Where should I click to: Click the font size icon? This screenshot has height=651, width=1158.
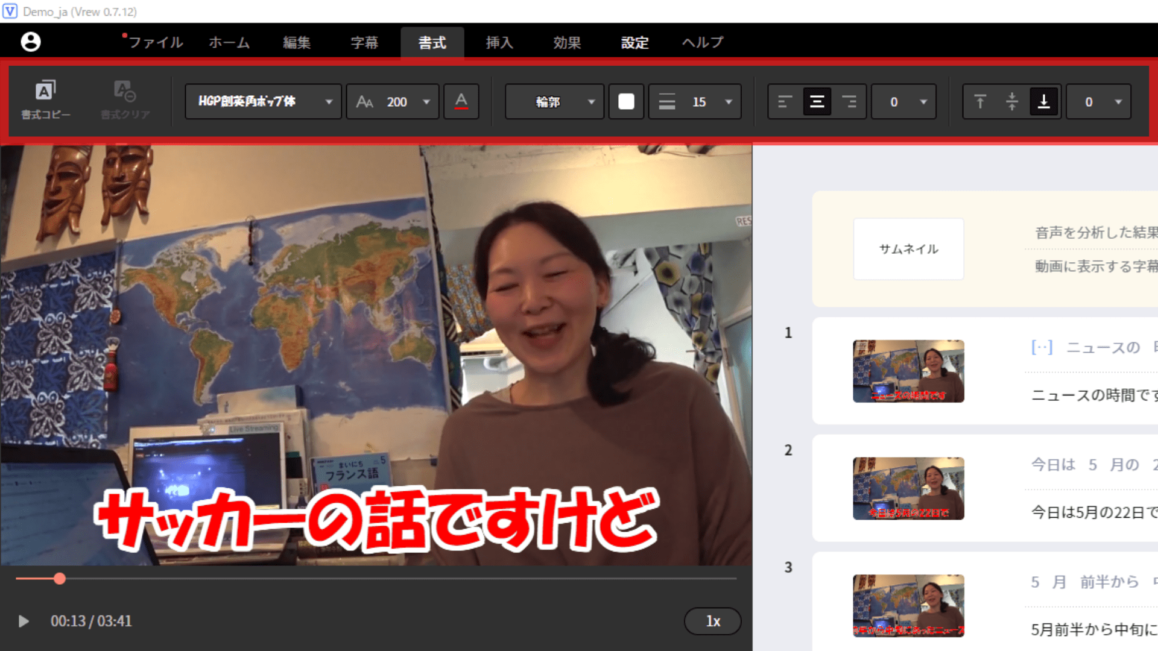(364, 102)
